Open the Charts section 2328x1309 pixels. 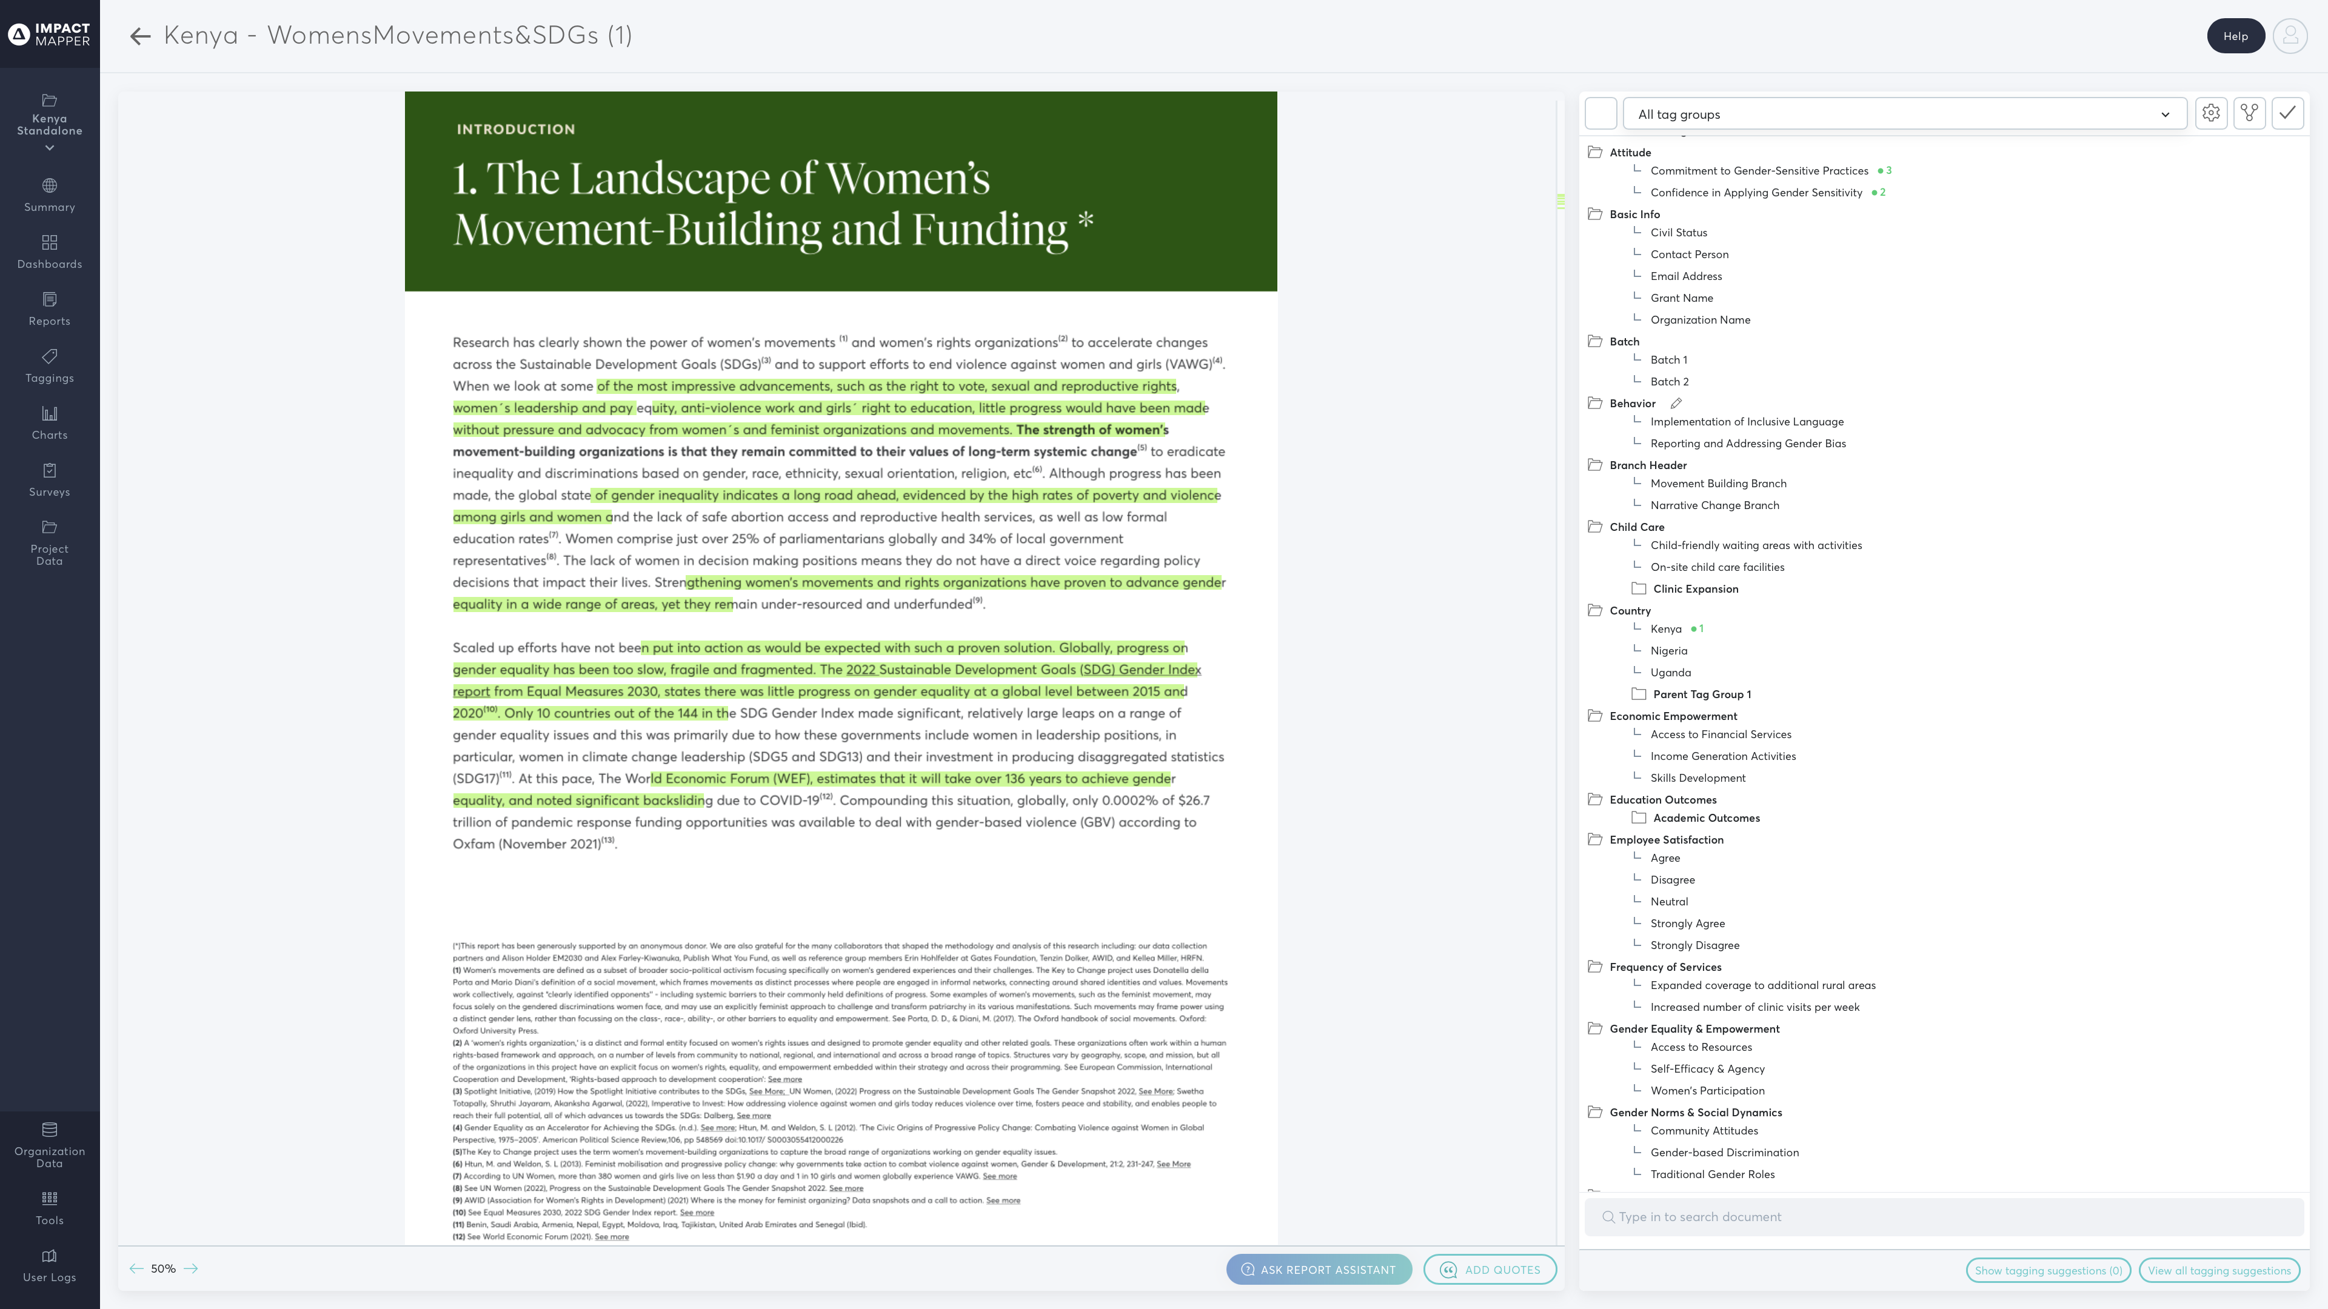50,423
